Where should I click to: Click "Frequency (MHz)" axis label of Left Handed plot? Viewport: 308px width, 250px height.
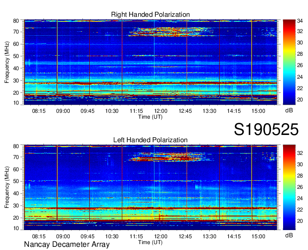click(x=7, y=187)
